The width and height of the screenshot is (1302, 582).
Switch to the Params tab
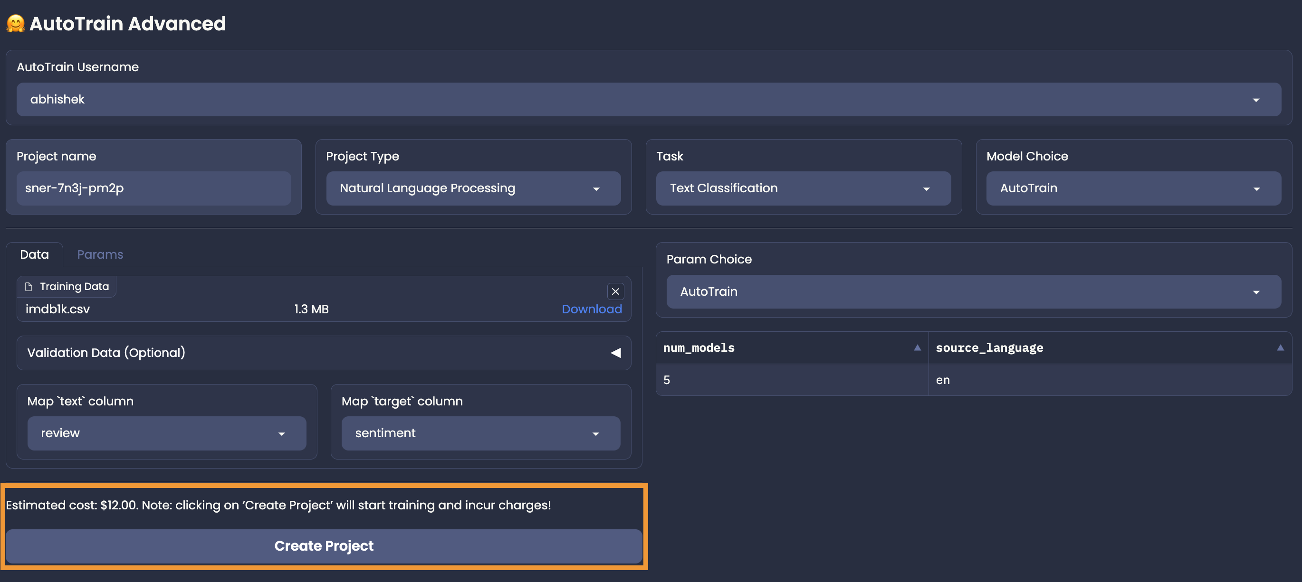point(100,254)
